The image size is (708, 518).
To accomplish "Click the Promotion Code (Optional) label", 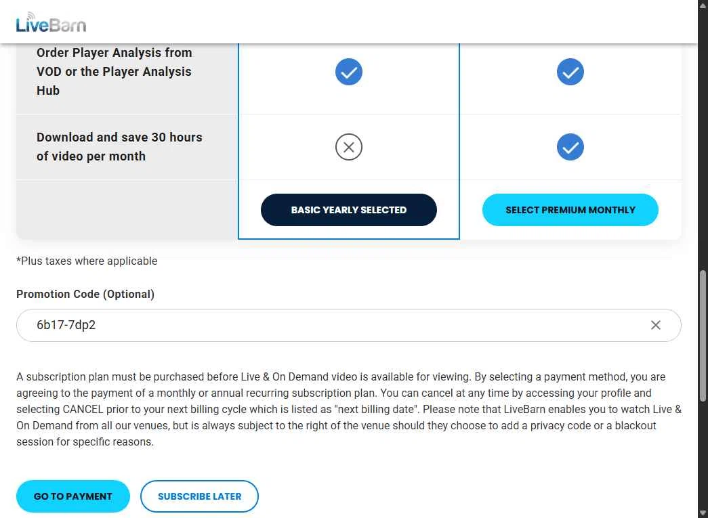I will (85, 294).
